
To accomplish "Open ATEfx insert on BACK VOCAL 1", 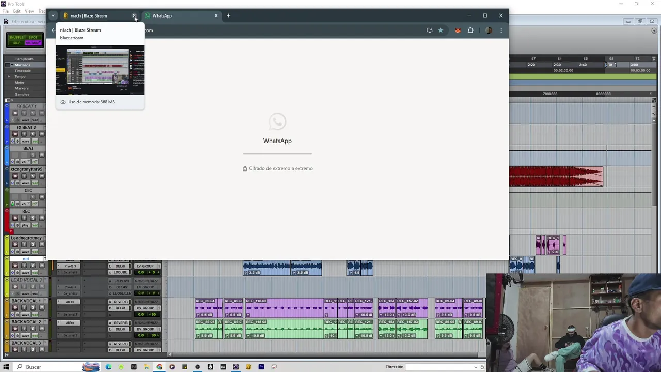I will click(x=70, y=302).
